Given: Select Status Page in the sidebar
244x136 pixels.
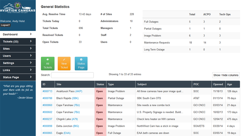Looking at the screenshot, I should (x=18, y=77).
